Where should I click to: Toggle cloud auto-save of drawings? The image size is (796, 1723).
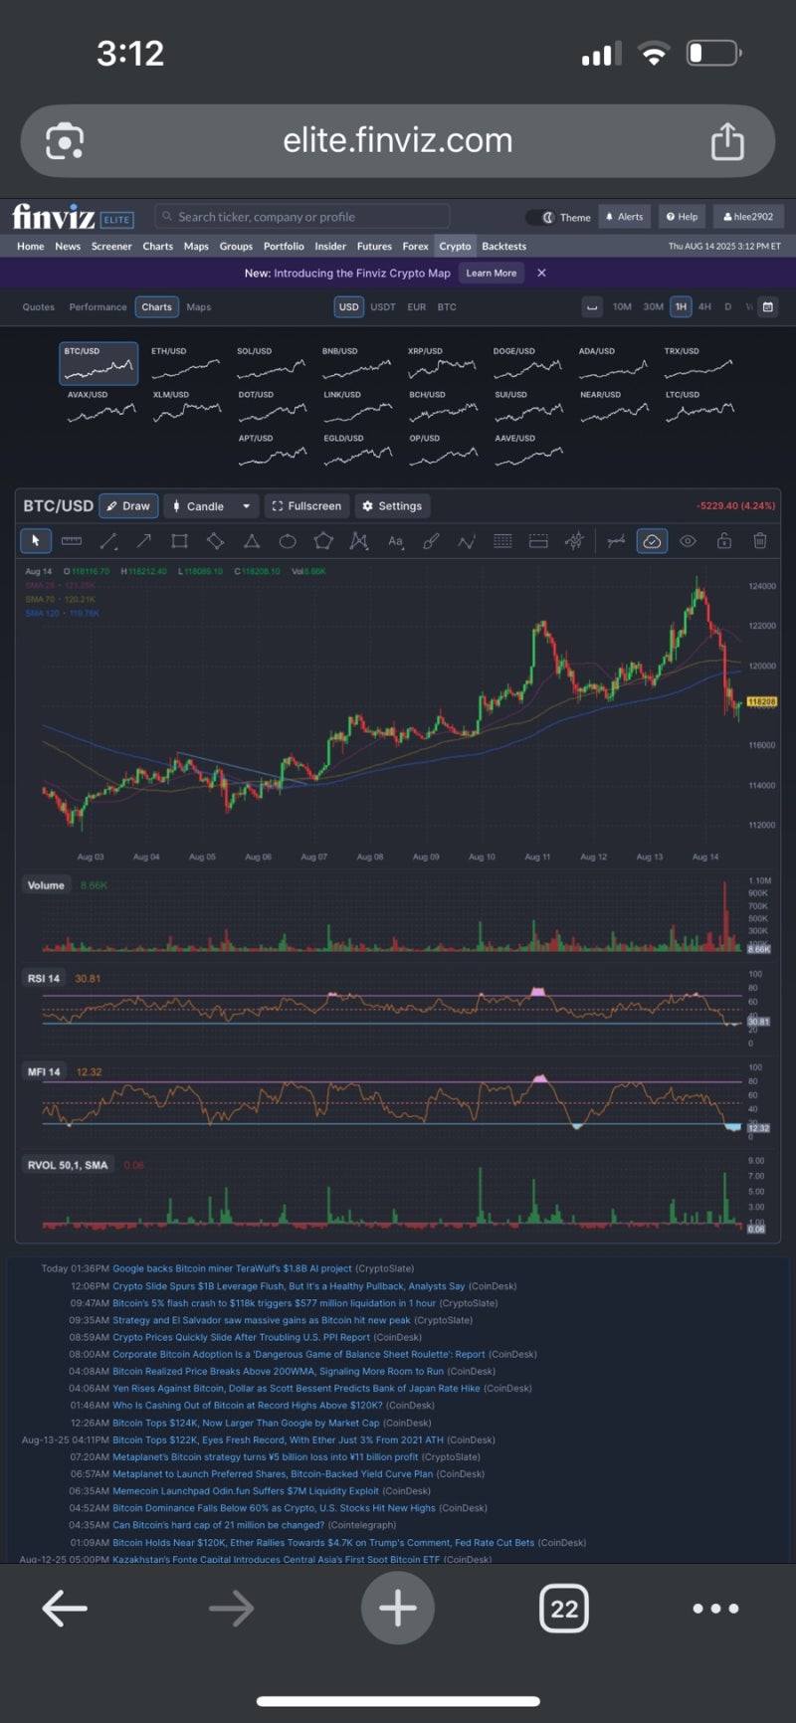[652, 541]
